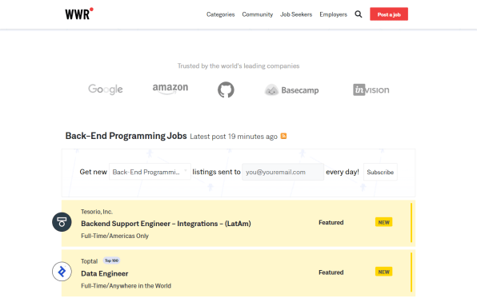Screen dimensions: 477x298
Task: Open the Community menu
Action: coord(258,14)
